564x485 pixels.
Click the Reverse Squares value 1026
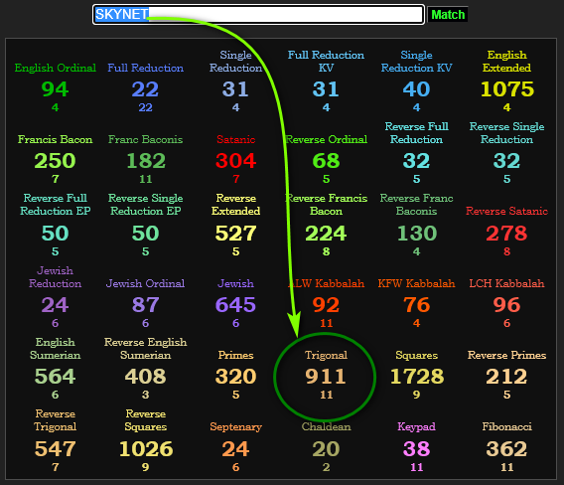145,448
